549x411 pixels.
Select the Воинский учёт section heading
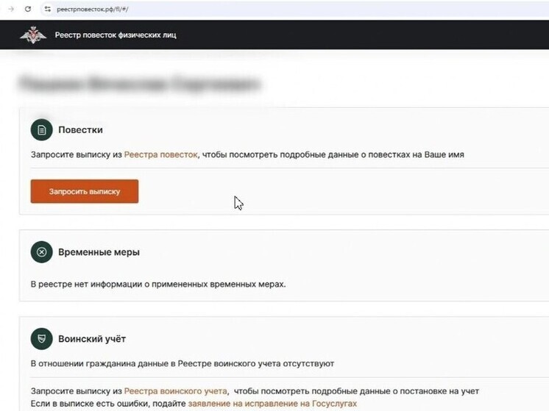92,339
